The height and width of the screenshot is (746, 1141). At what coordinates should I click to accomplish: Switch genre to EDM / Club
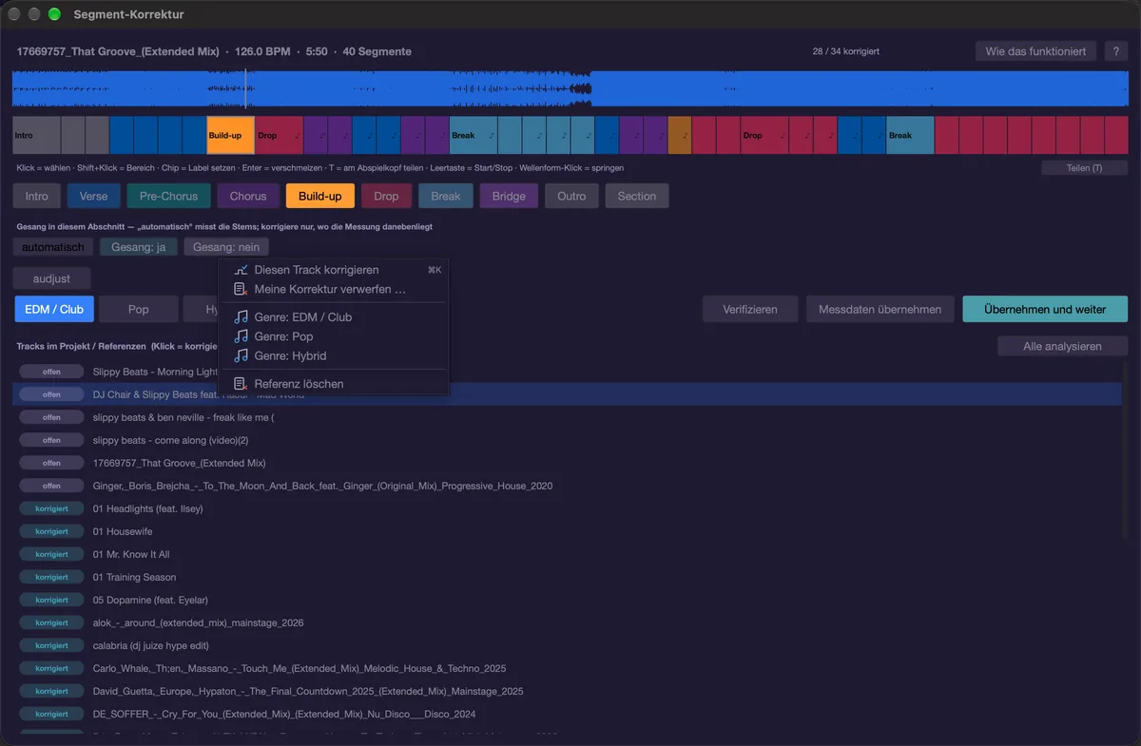coord(54,309)
